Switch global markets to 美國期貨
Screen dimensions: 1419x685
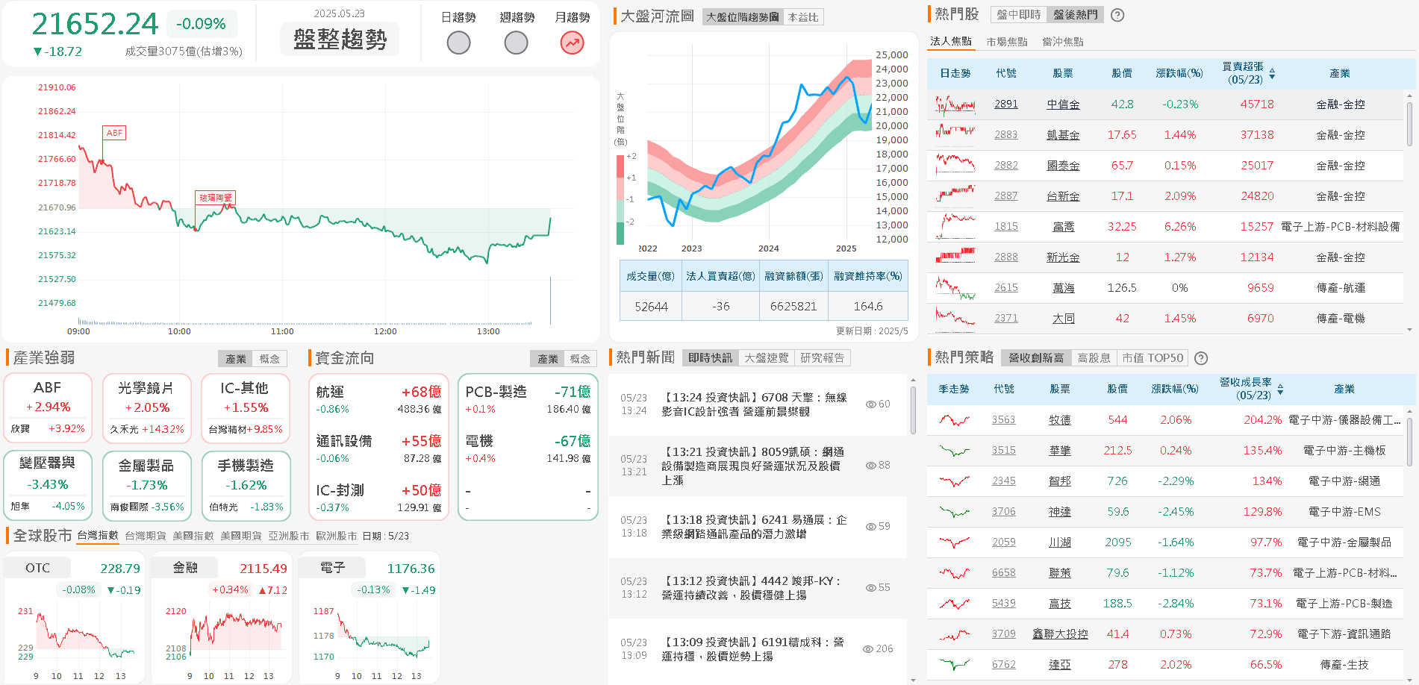click(241, 536)
